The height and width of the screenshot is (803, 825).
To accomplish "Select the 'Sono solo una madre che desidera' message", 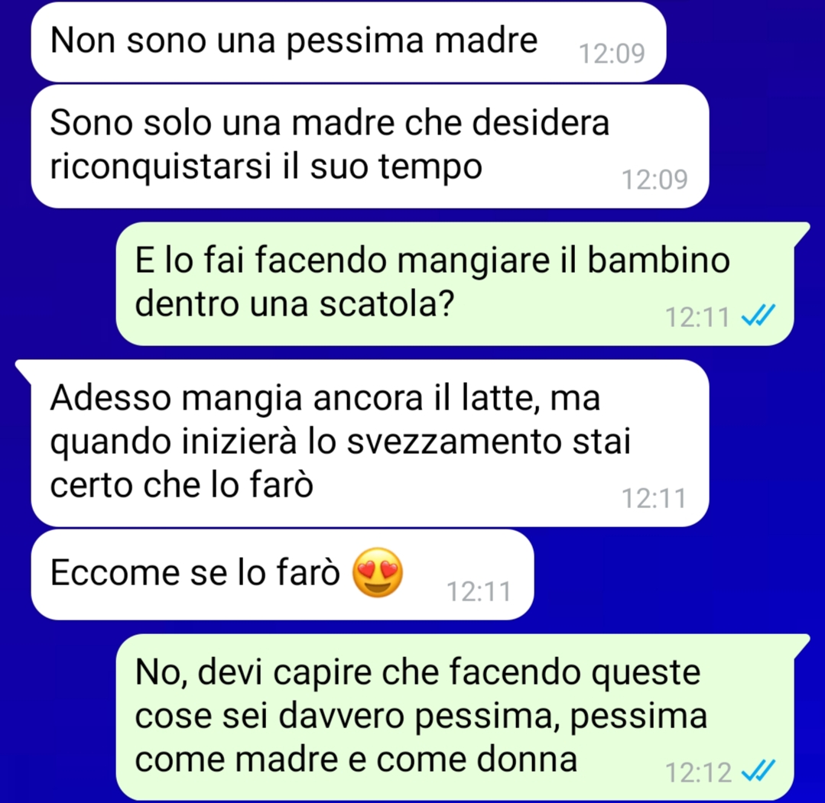I will [x=370, y=146].
